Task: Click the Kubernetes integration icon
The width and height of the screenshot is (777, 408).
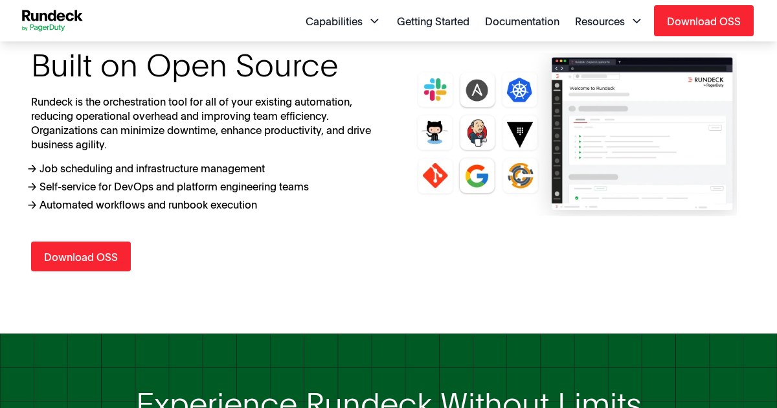Action: pos(519,89)
